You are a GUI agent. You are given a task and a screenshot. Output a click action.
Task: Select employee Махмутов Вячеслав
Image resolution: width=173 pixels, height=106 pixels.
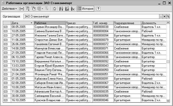(x=50, y=48)
